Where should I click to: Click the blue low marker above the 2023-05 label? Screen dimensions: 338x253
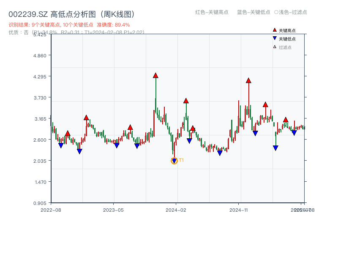tap(117, 145)
